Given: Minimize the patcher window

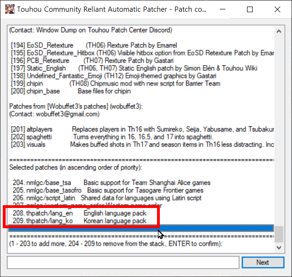Looking at the screenshot, I should [223, 9].
